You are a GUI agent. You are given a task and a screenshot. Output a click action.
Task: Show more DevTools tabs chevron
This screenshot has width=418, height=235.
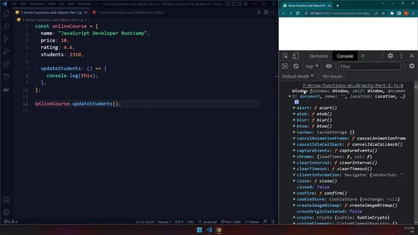pyautogui.click(x=362, y=56)
